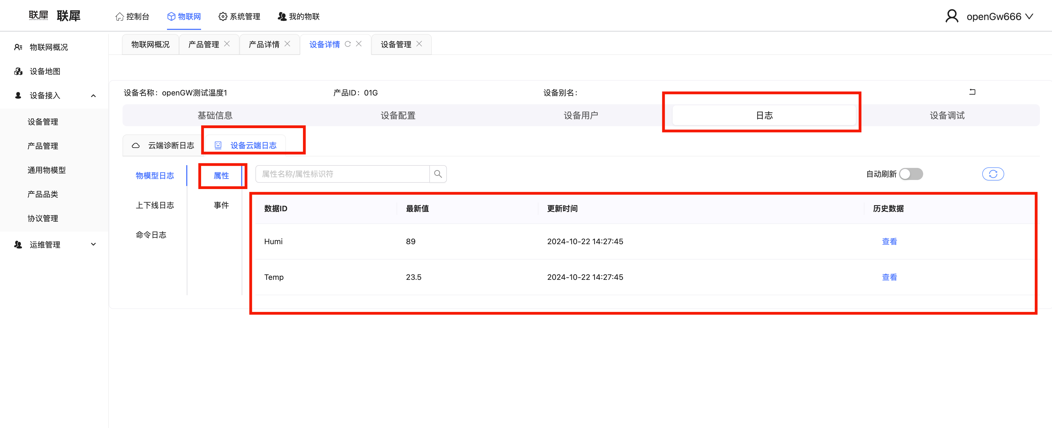Click the property name search field
Viewport: 1052px width, 428px height.
(x=342, y=174)
